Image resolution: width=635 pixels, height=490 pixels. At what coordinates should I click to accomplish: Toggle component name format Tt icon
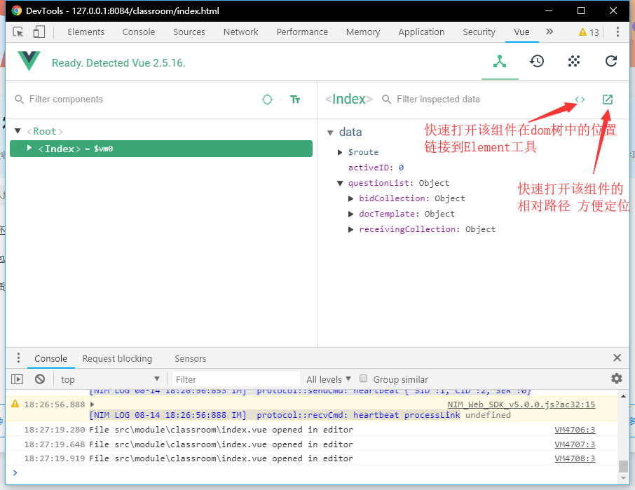(x=295, y=100)
